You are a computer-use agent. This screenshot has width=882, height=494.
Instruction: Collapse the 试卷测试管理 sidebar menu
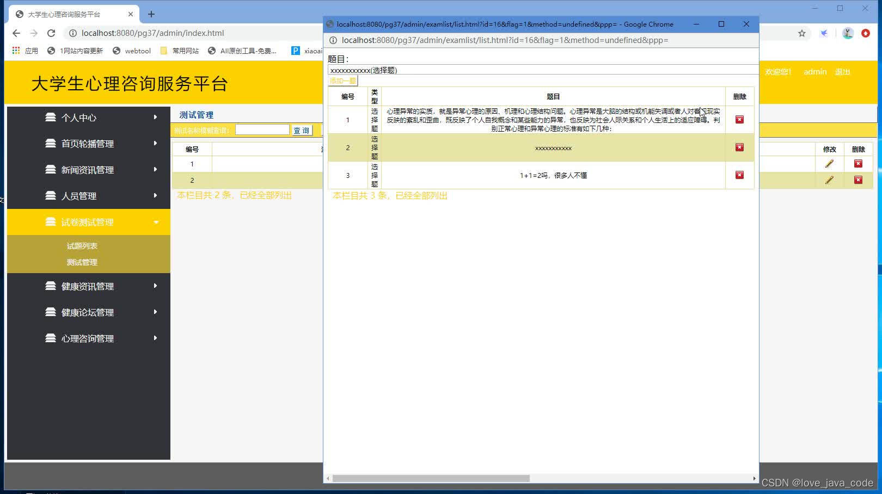(89, 222)
